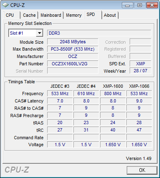Click the empty Serial Number field

pyautogui.click(x=73, y=71)
